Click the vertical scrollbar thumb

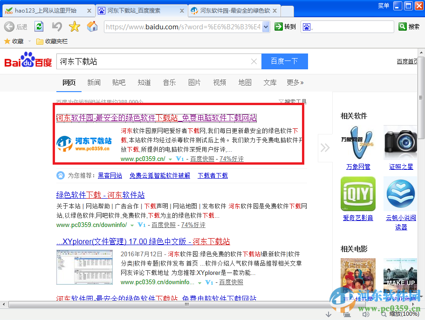tap(421, 98)
